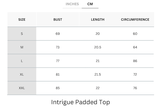Click bust value 69 for size S
Viewport: 161px width, 108px height.
tap(58, 34)
